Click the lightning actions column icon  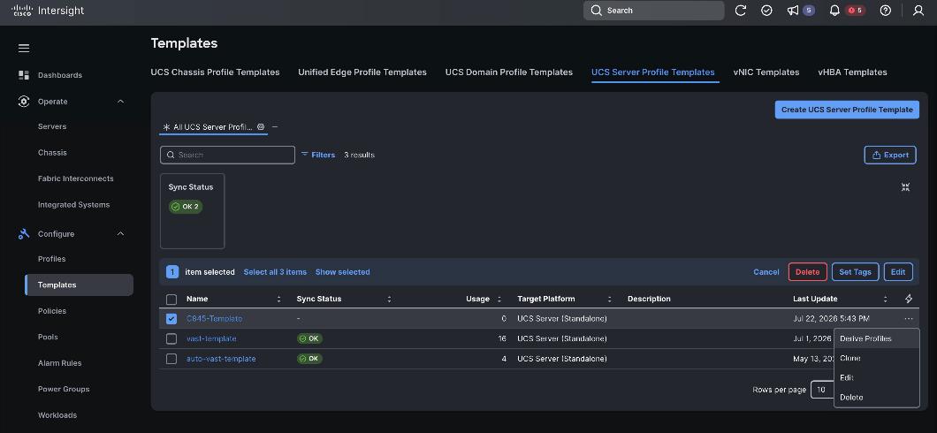point(909,299)
